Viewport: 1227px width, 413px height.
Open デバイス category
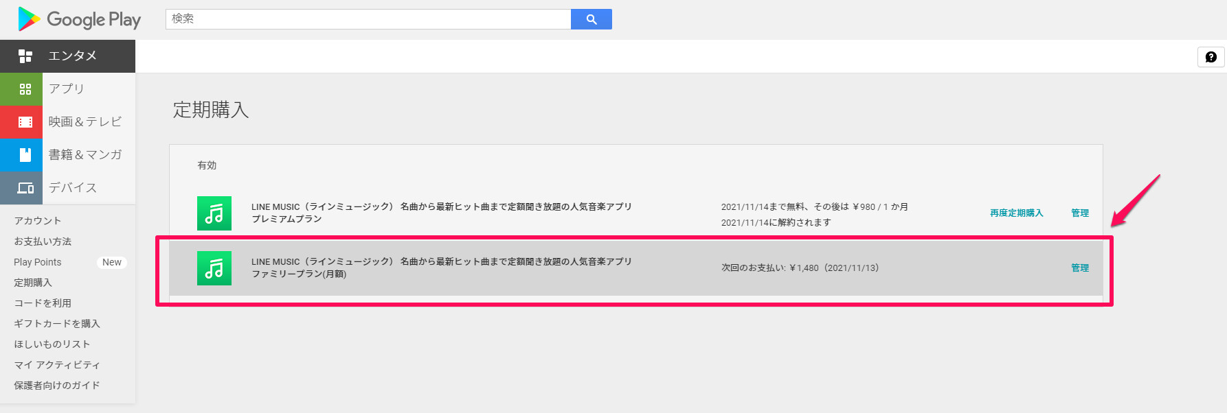coord(72,188)
